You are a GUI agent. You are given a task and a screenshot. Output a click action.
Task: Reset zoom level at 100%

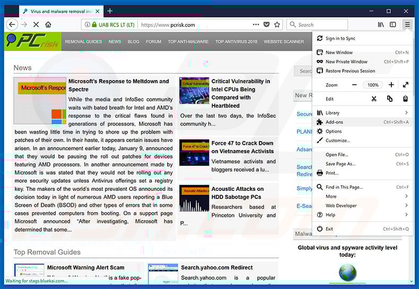[x=373, y=85]
